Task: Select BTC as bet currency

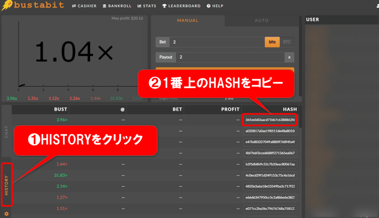Action: pyautogui.click(x=287, y=42)
